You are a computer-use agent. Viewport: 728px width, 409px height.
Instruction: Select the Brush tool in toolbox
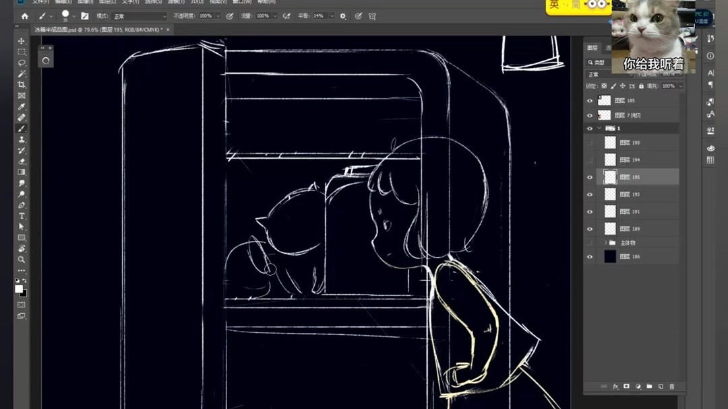[x=22, y=128]
